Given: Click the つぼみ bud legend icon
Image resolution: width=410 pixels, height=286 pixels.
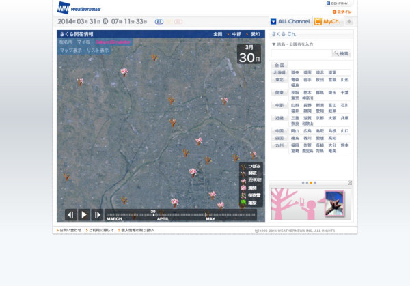Looking at the screenshot, I should click(x=243, y=166).
